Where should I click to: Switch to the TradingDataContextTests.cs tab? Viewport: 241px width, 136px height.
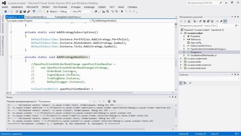coord(68,17)
